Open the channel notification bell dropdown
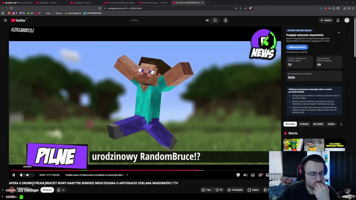 tap(61, 190)
